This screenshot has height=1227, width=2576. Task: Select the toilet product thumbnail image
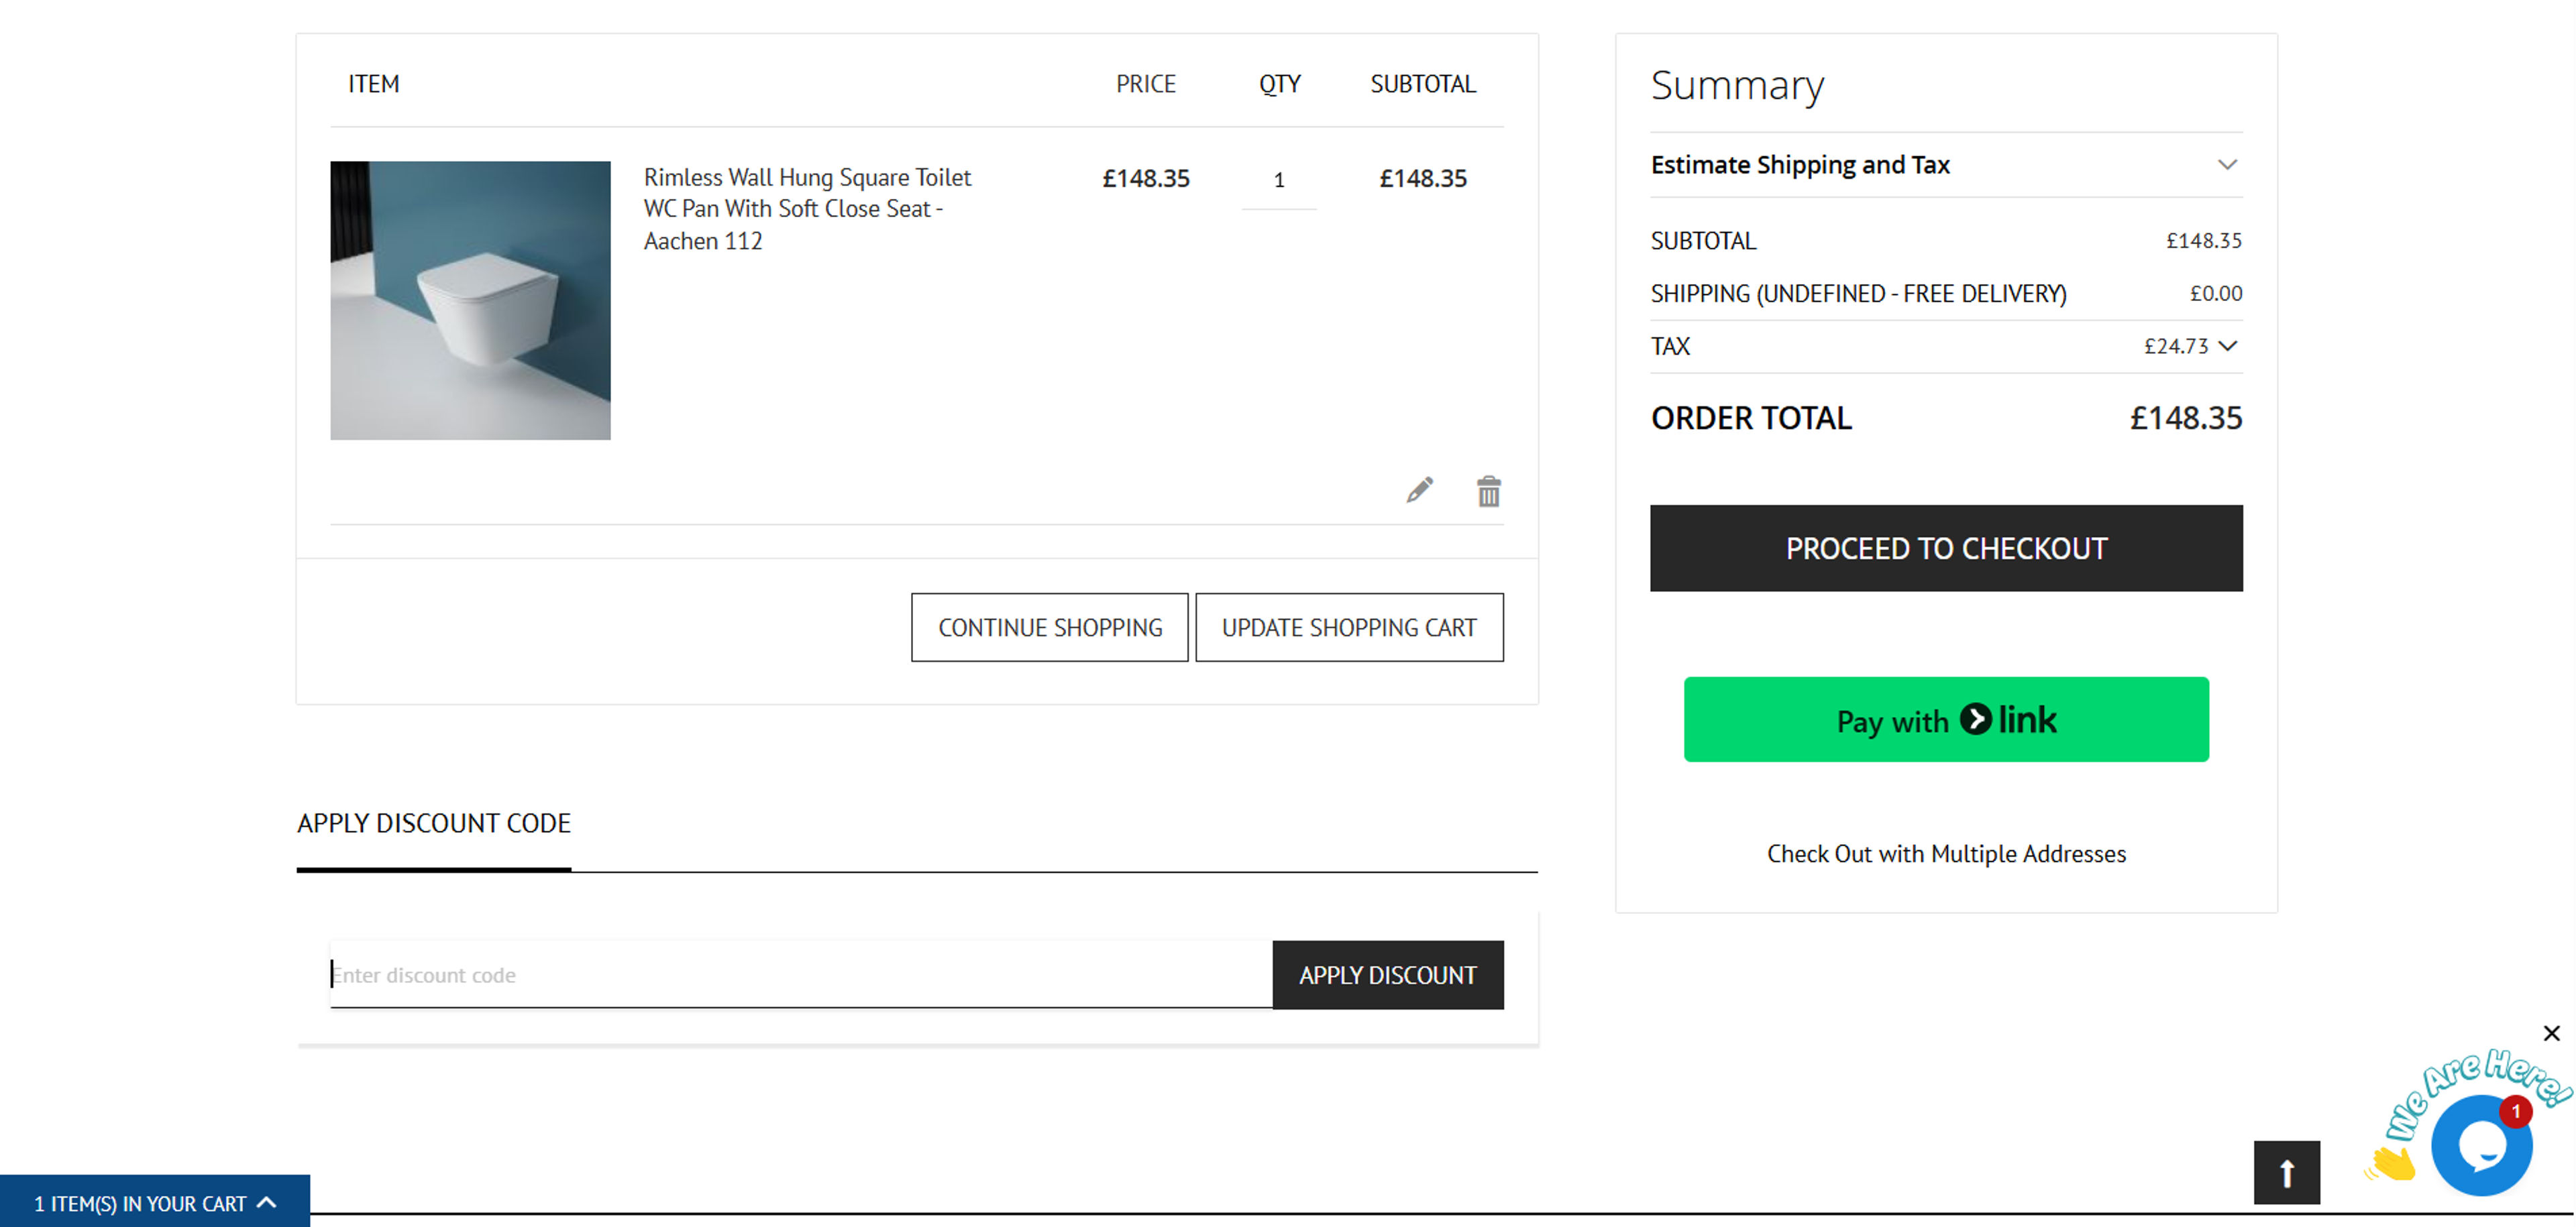[470, 300]
